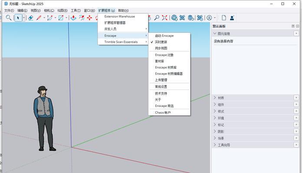The height and width of the screenshot is (173, 302).
Task: Open Enscape 商店
Action: [169, 106]
